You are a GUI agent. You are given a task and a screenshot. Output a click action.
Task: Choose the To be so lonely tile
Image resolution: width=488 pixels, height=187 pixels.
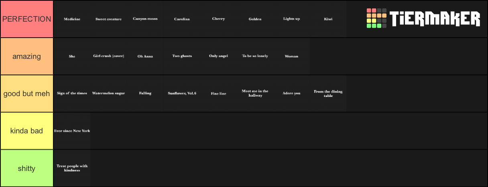coord(255,56)
